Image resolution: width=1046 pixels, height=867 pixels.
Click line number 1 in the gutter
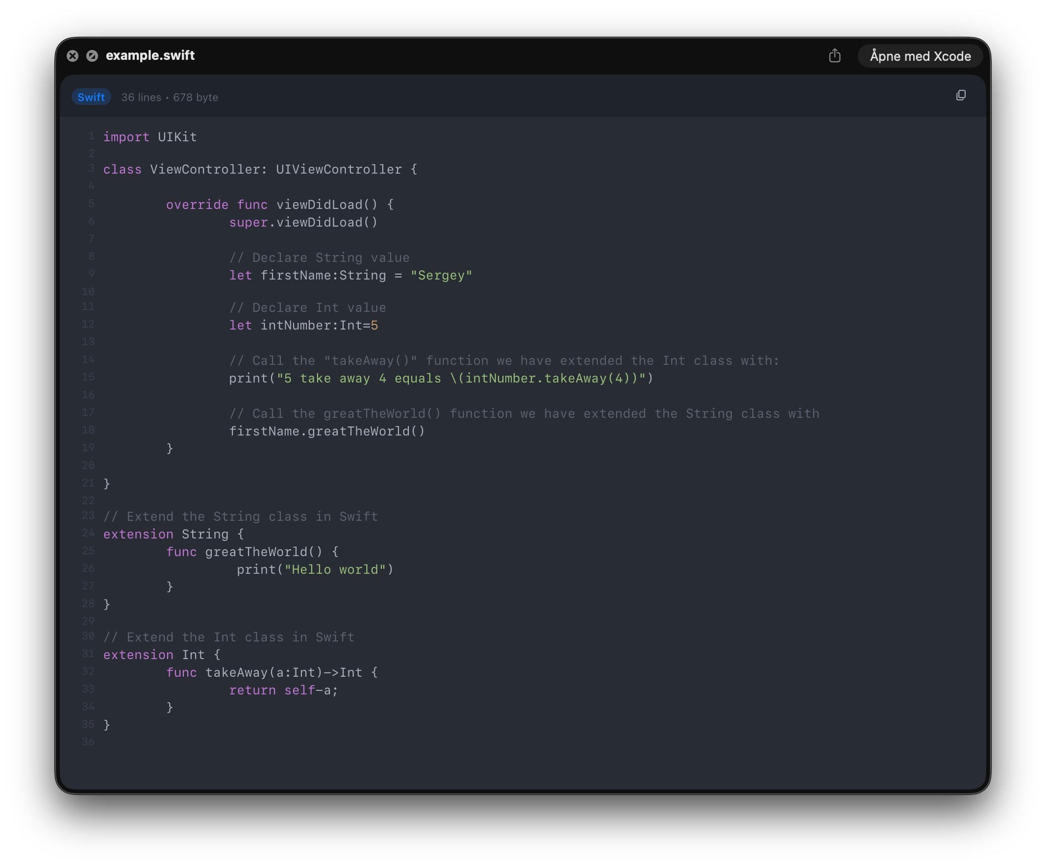(x=91, y=135)
